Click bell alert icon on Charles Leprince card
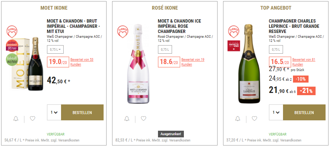The height and width of the screenshot is (147, 330). [x=238, y=119]
